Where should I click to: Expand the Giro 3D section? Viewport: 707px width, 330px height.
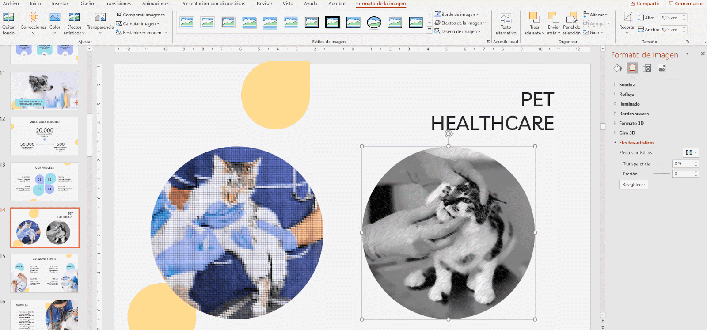(x=627, y=133)
